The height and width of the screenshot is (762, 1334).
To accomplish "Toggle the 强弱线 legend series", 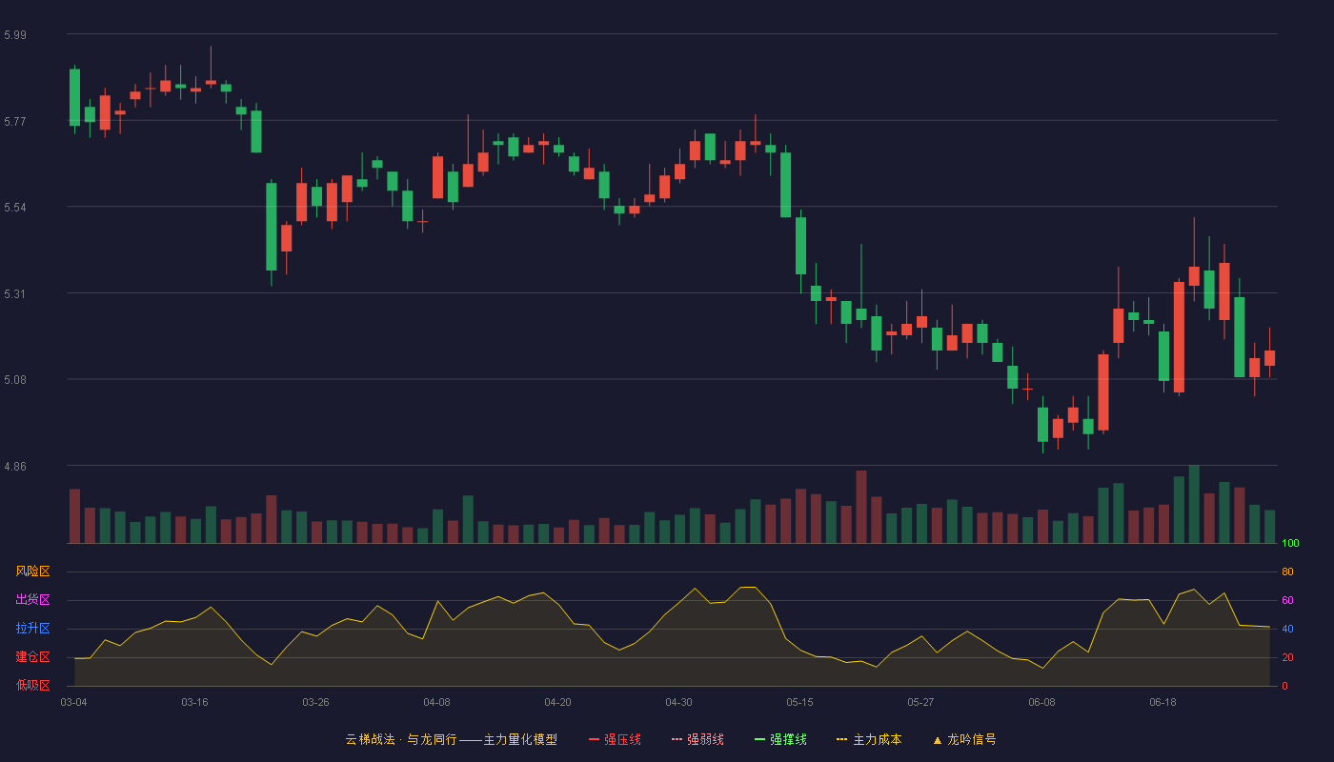I will click(x=697, y=739).
